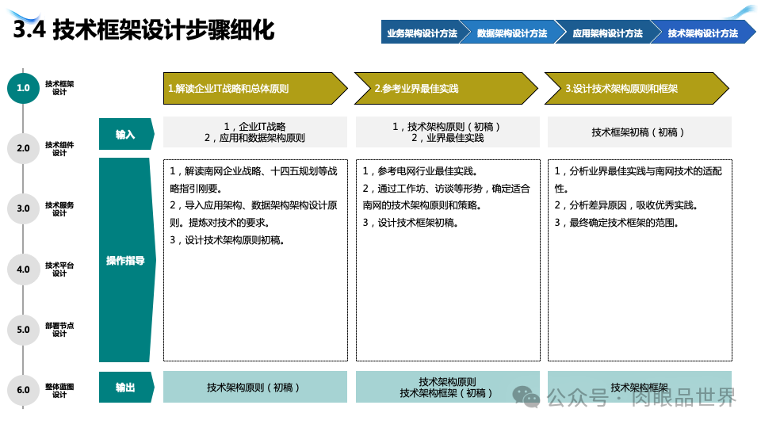Click the 技术架构框架 output box
Screen dimensions: 761x428
coord(640,388)
